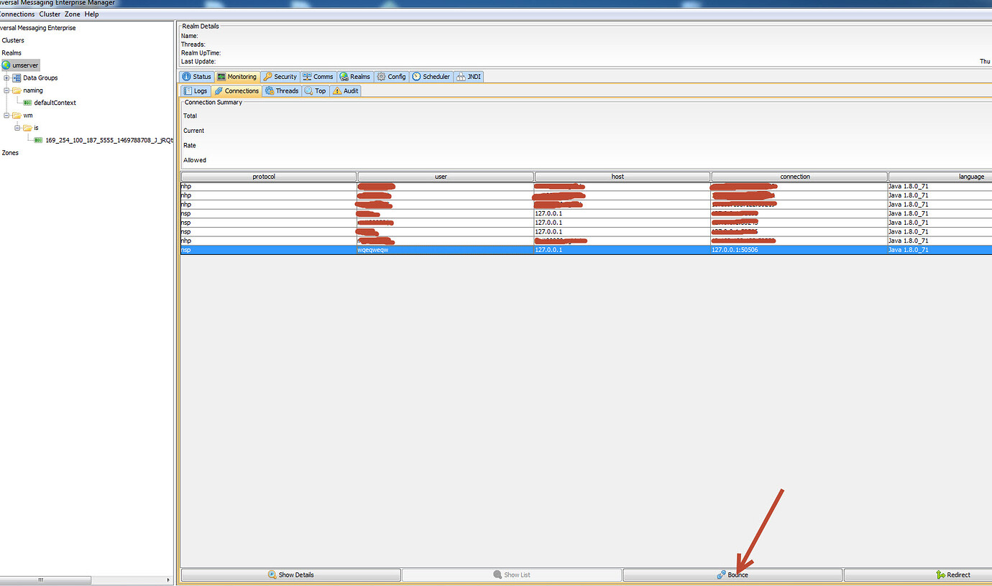Open the Logs sub-tab document icon
Image resolution: width=992 pixels, height=586 pixels.
188,91
